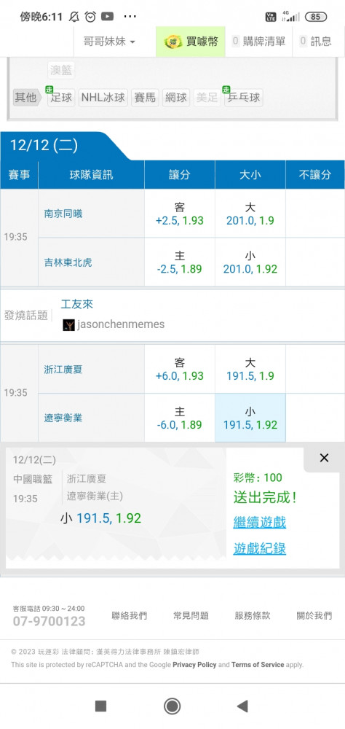Select the NHL冰球 category
The image size is (345, 729).
103,98
